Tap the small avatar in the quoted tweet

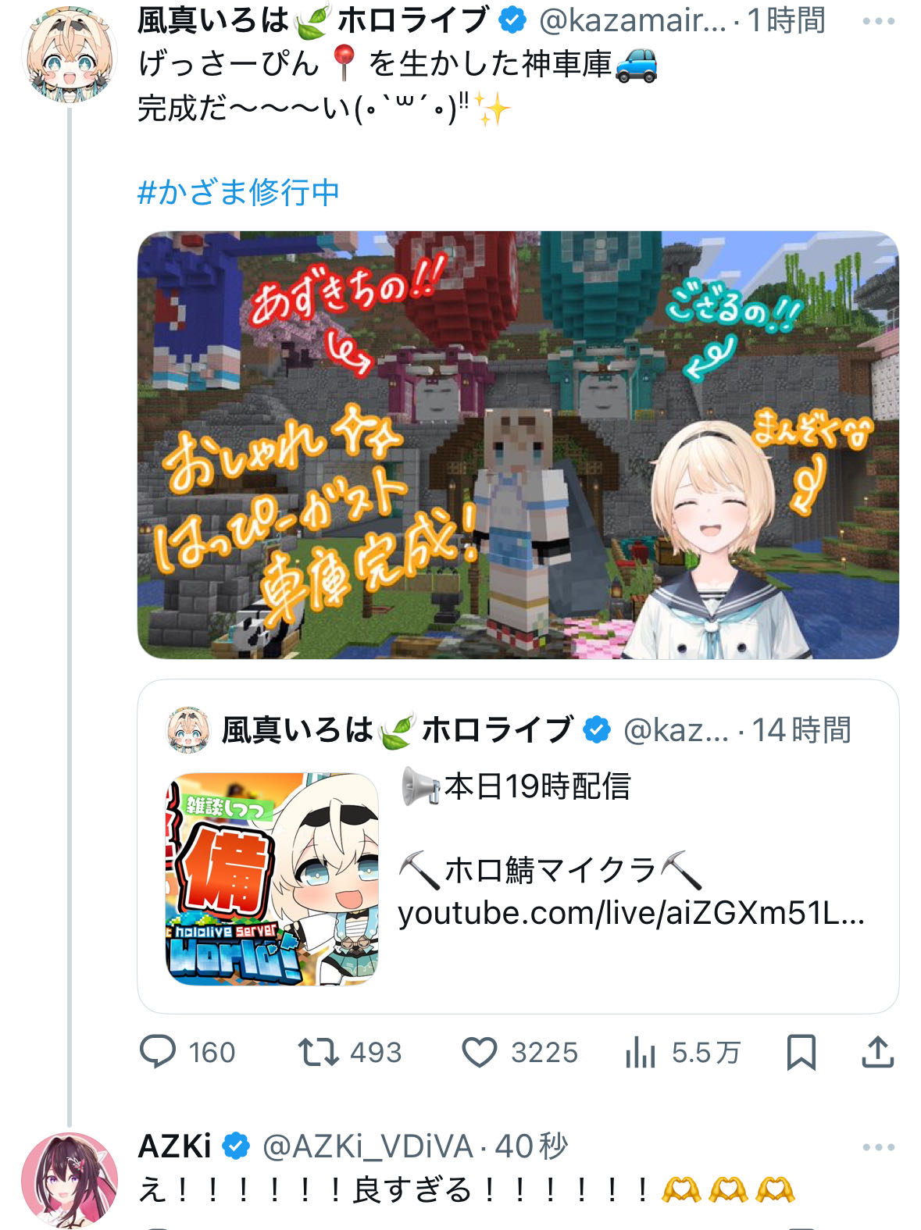click(x=188, y=730)
